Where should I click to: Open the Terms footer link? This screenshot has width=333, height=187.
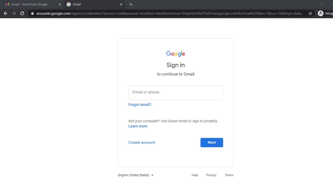coord(229,175)
